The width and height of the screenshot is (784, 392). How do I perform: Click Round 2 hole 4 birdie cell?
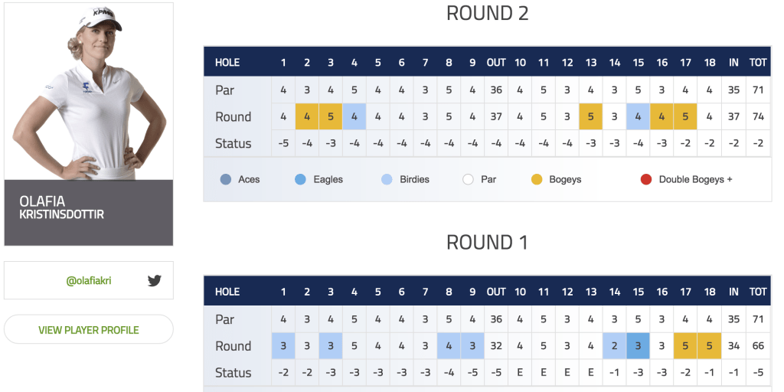tap(354, 116)
